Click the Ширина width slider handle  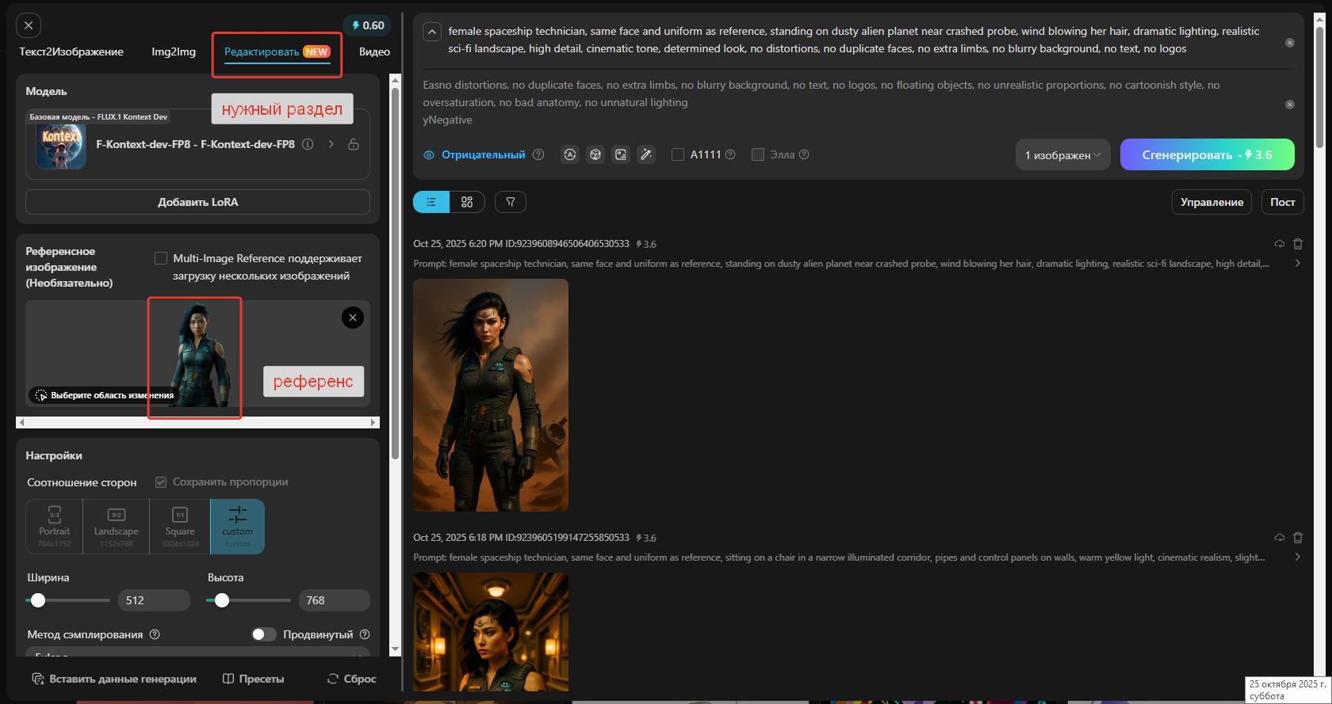[38, 600]
